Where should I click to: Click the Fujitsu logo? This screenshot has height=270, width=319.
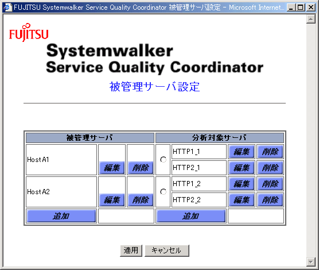click(x=29, y=33)
